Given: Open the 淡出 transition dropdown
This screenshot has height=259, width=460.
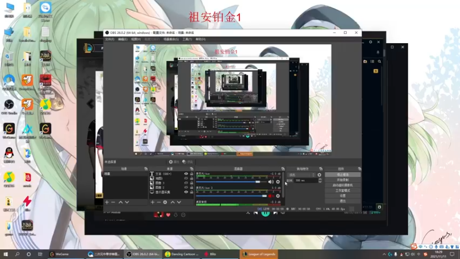Looking at the screenshot, I should click(x=301, y=175).
